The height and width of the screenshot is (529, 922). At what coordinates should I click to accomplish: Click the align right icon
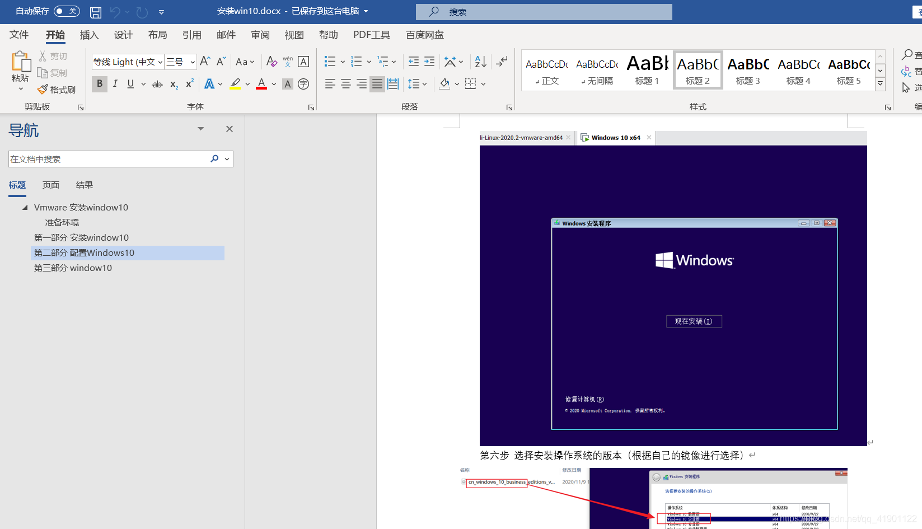(x=362, y=83)
